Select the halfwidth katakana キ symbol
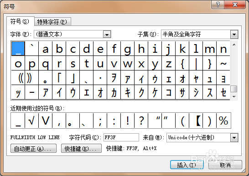The width and height of the screenshot is (249, 176). 127,92
